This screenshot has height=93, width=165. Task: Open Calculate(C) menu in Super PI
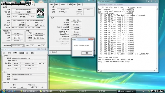(103, 5)
